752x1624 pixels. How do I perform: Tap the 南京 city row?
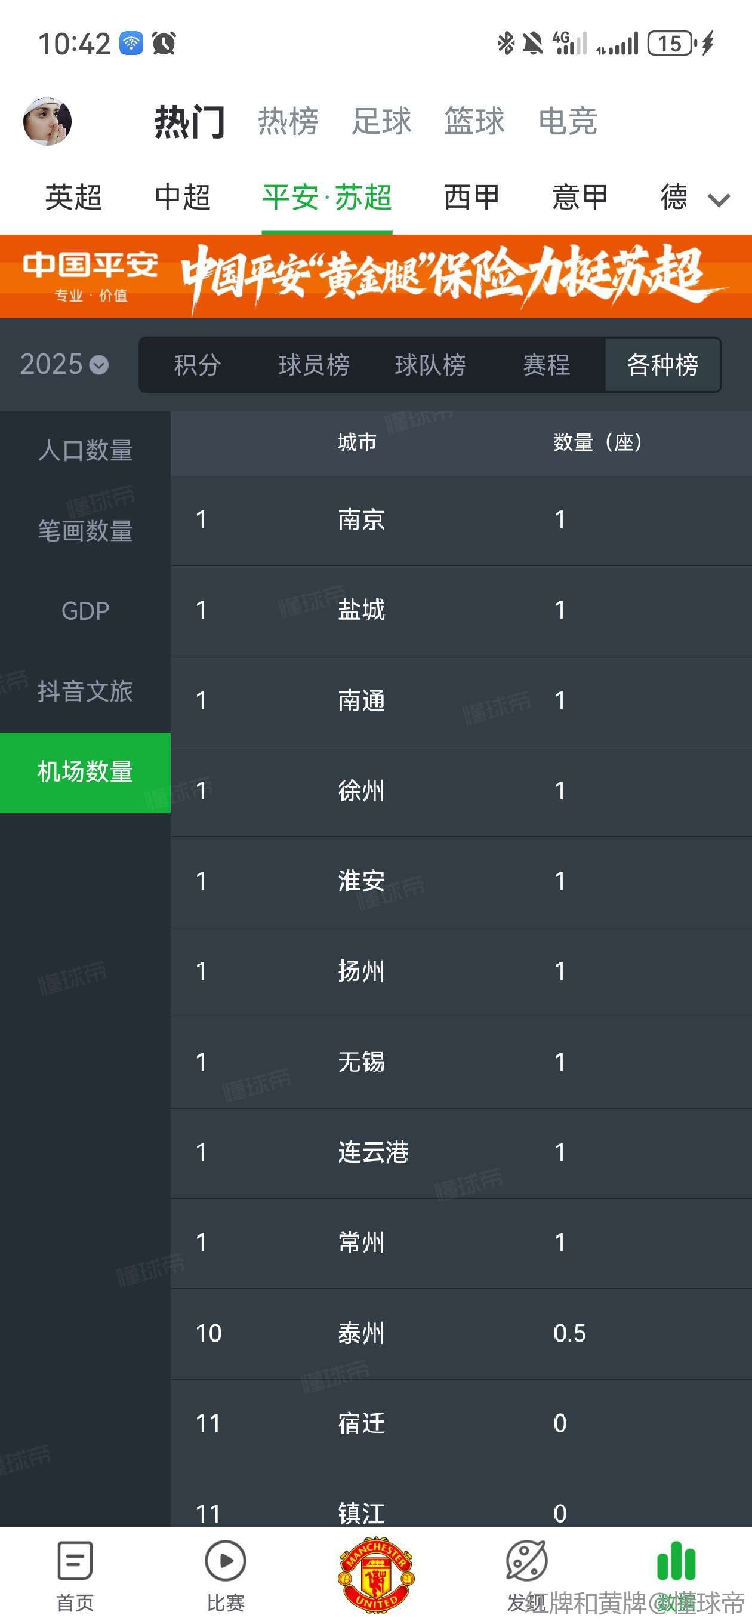(x=461, y=520)
